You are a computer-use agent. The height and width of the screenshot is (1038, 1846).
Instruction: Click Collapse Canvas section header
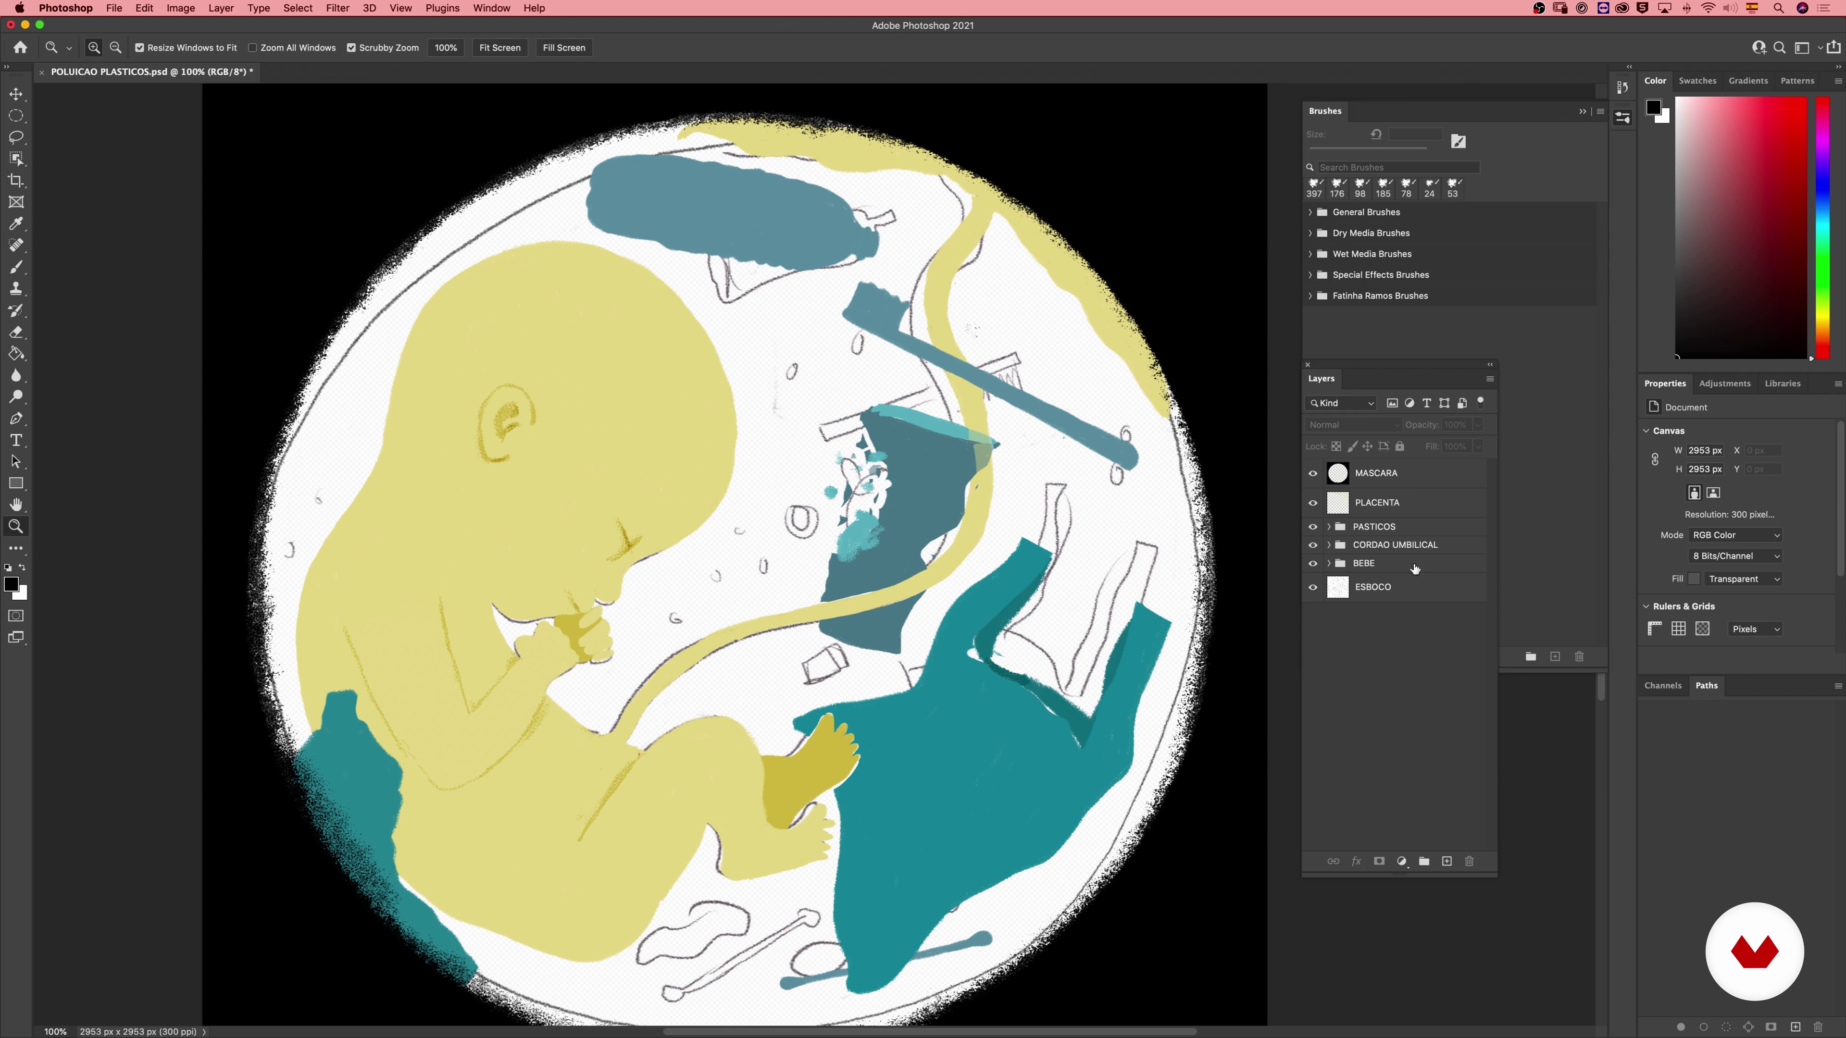(1646, 431)
